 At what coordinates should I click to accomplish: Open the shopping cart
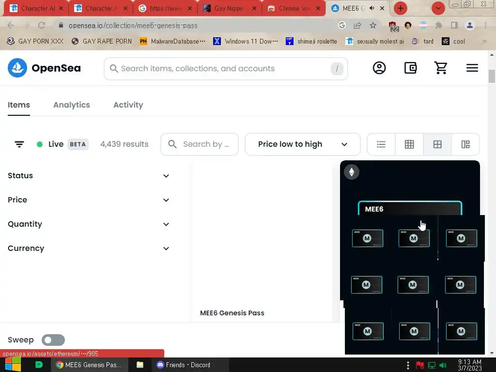pyautogui.click(x=441, y=68)
